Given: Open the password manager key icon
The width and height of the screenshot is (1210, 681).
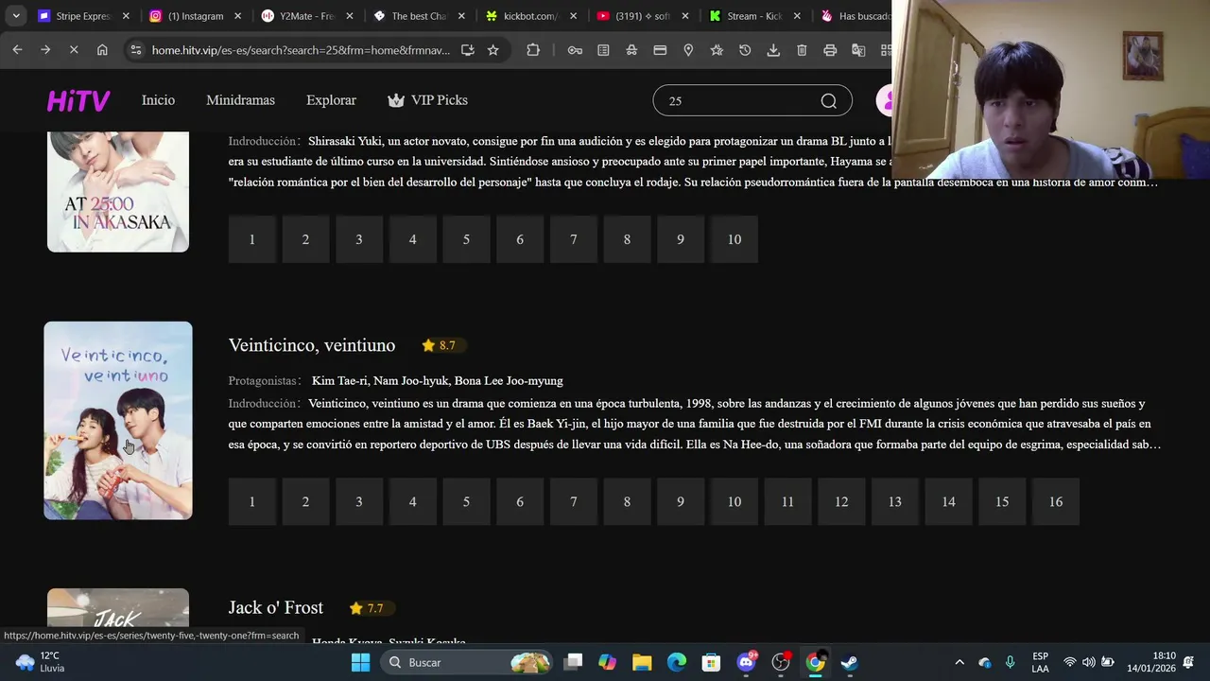Looking at the screenshot, I should click(575, 50).
